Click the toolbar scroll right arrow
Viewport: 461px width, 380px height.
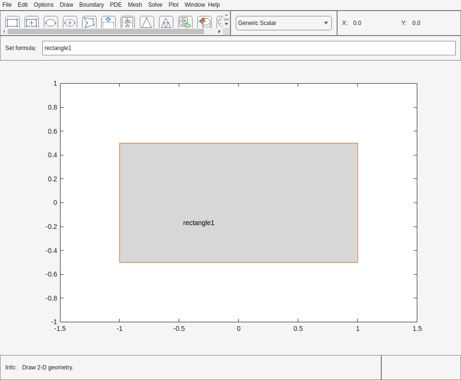219,32
